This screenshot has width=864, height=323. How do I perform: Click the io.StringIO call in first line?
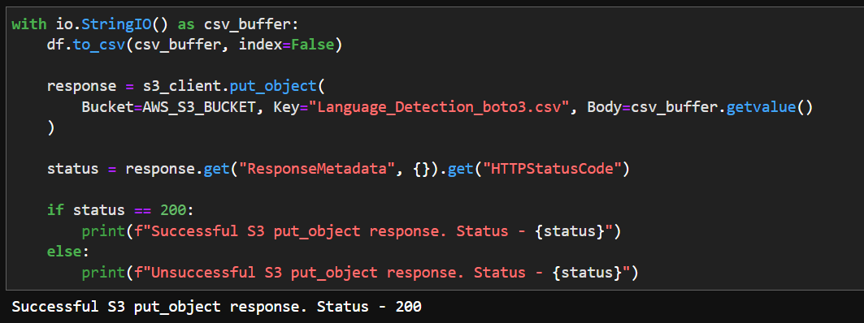112,24
